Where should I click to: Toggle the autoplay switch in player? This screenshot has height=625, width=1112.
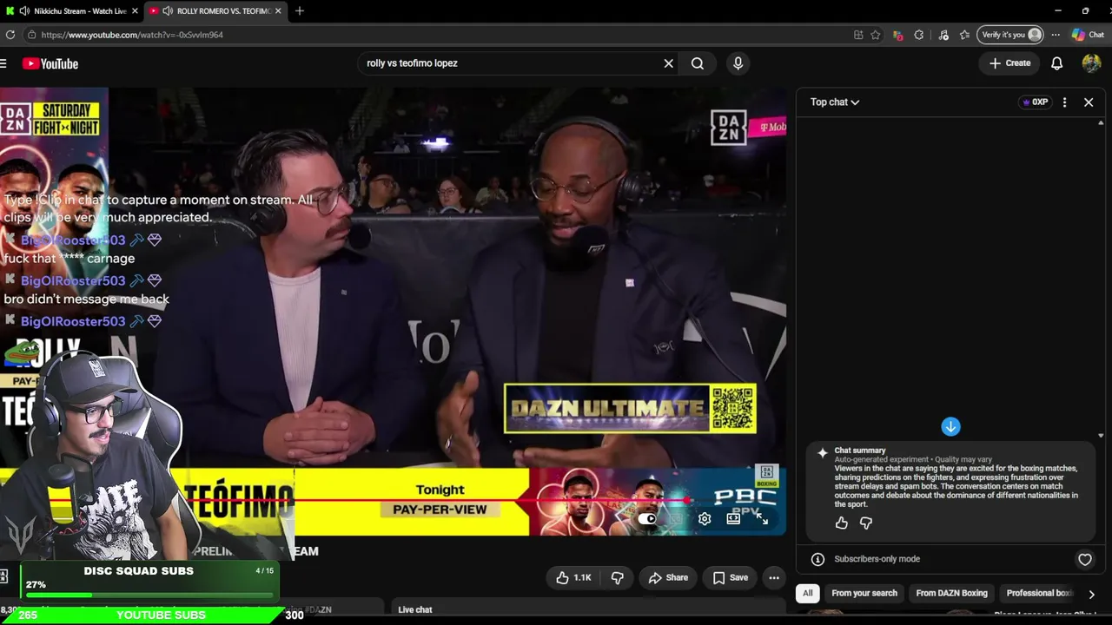(x=648, y=519)
